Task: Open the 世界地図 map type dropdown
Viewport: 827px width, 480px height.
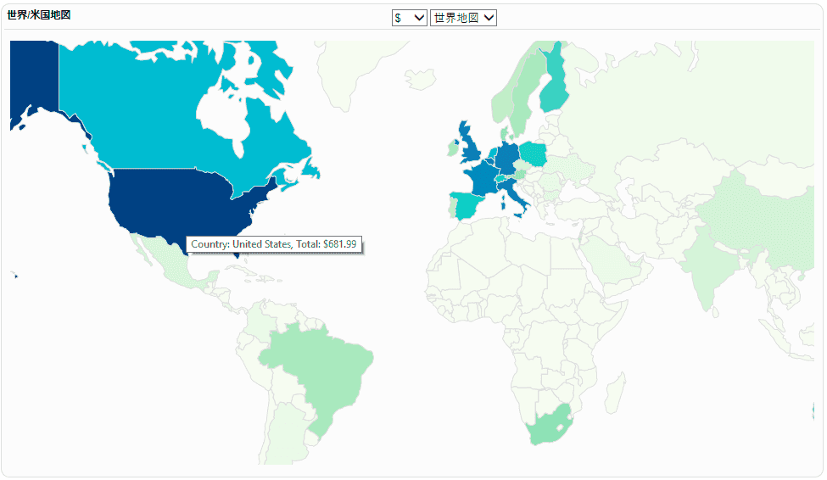Action: 463,18
